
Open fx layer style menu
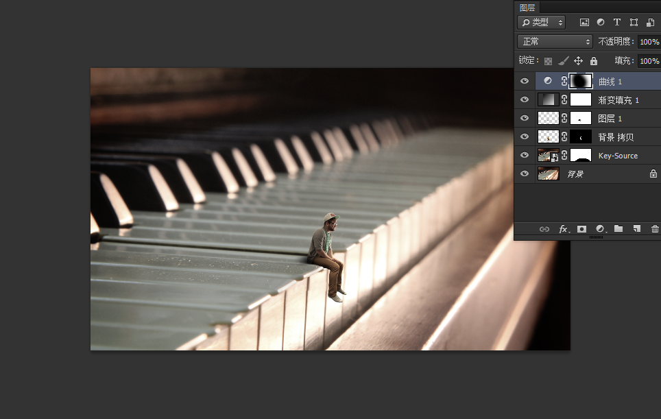[564, 229]
